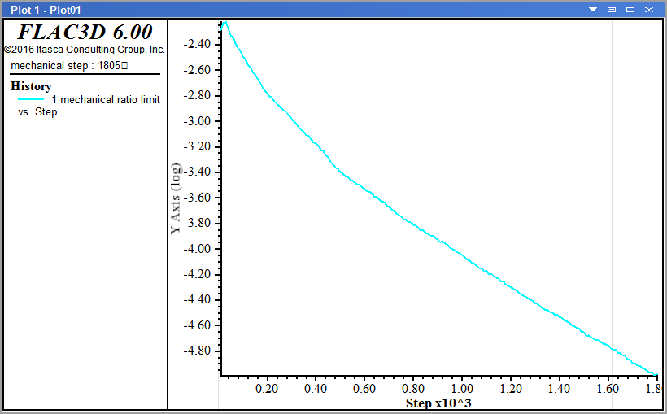Click the 0.60 x-axis tick label
This screenshot has height=414, width=667.
[x=364, y=389]
